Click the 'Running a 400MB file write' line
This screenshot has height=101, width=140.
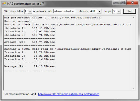tap(68, 25)
